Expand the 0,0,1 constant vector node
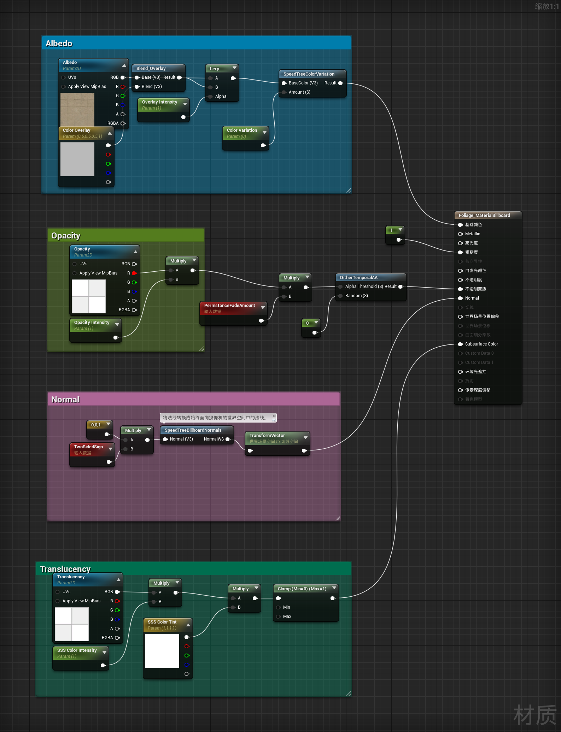 click(108, 424)
